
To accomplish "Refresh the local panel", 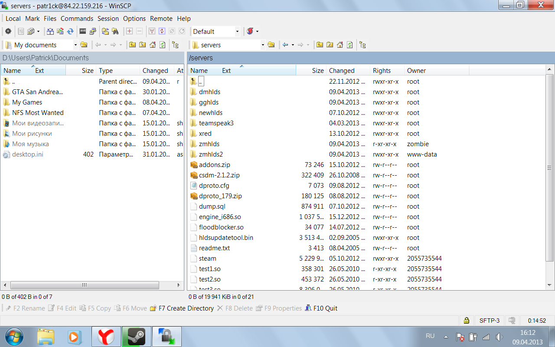I will click(162, 45).
